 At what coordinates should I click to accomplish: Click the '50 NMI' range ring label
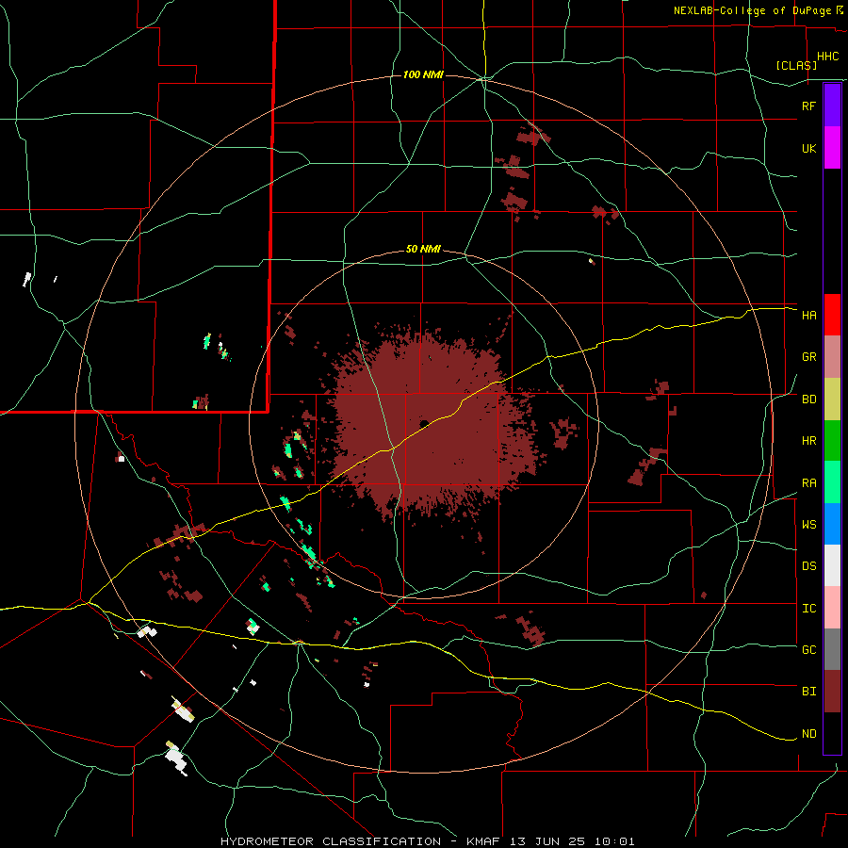423,250
